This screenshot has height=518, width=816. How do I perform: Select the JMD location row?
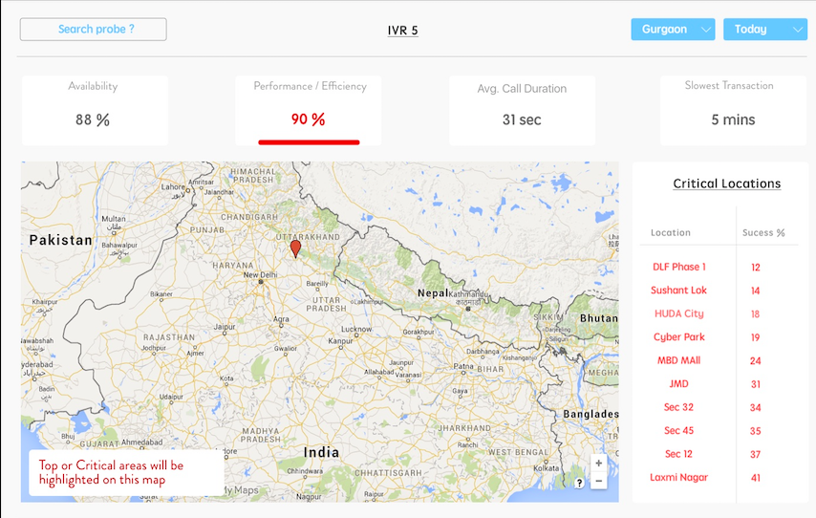(719, 384)
